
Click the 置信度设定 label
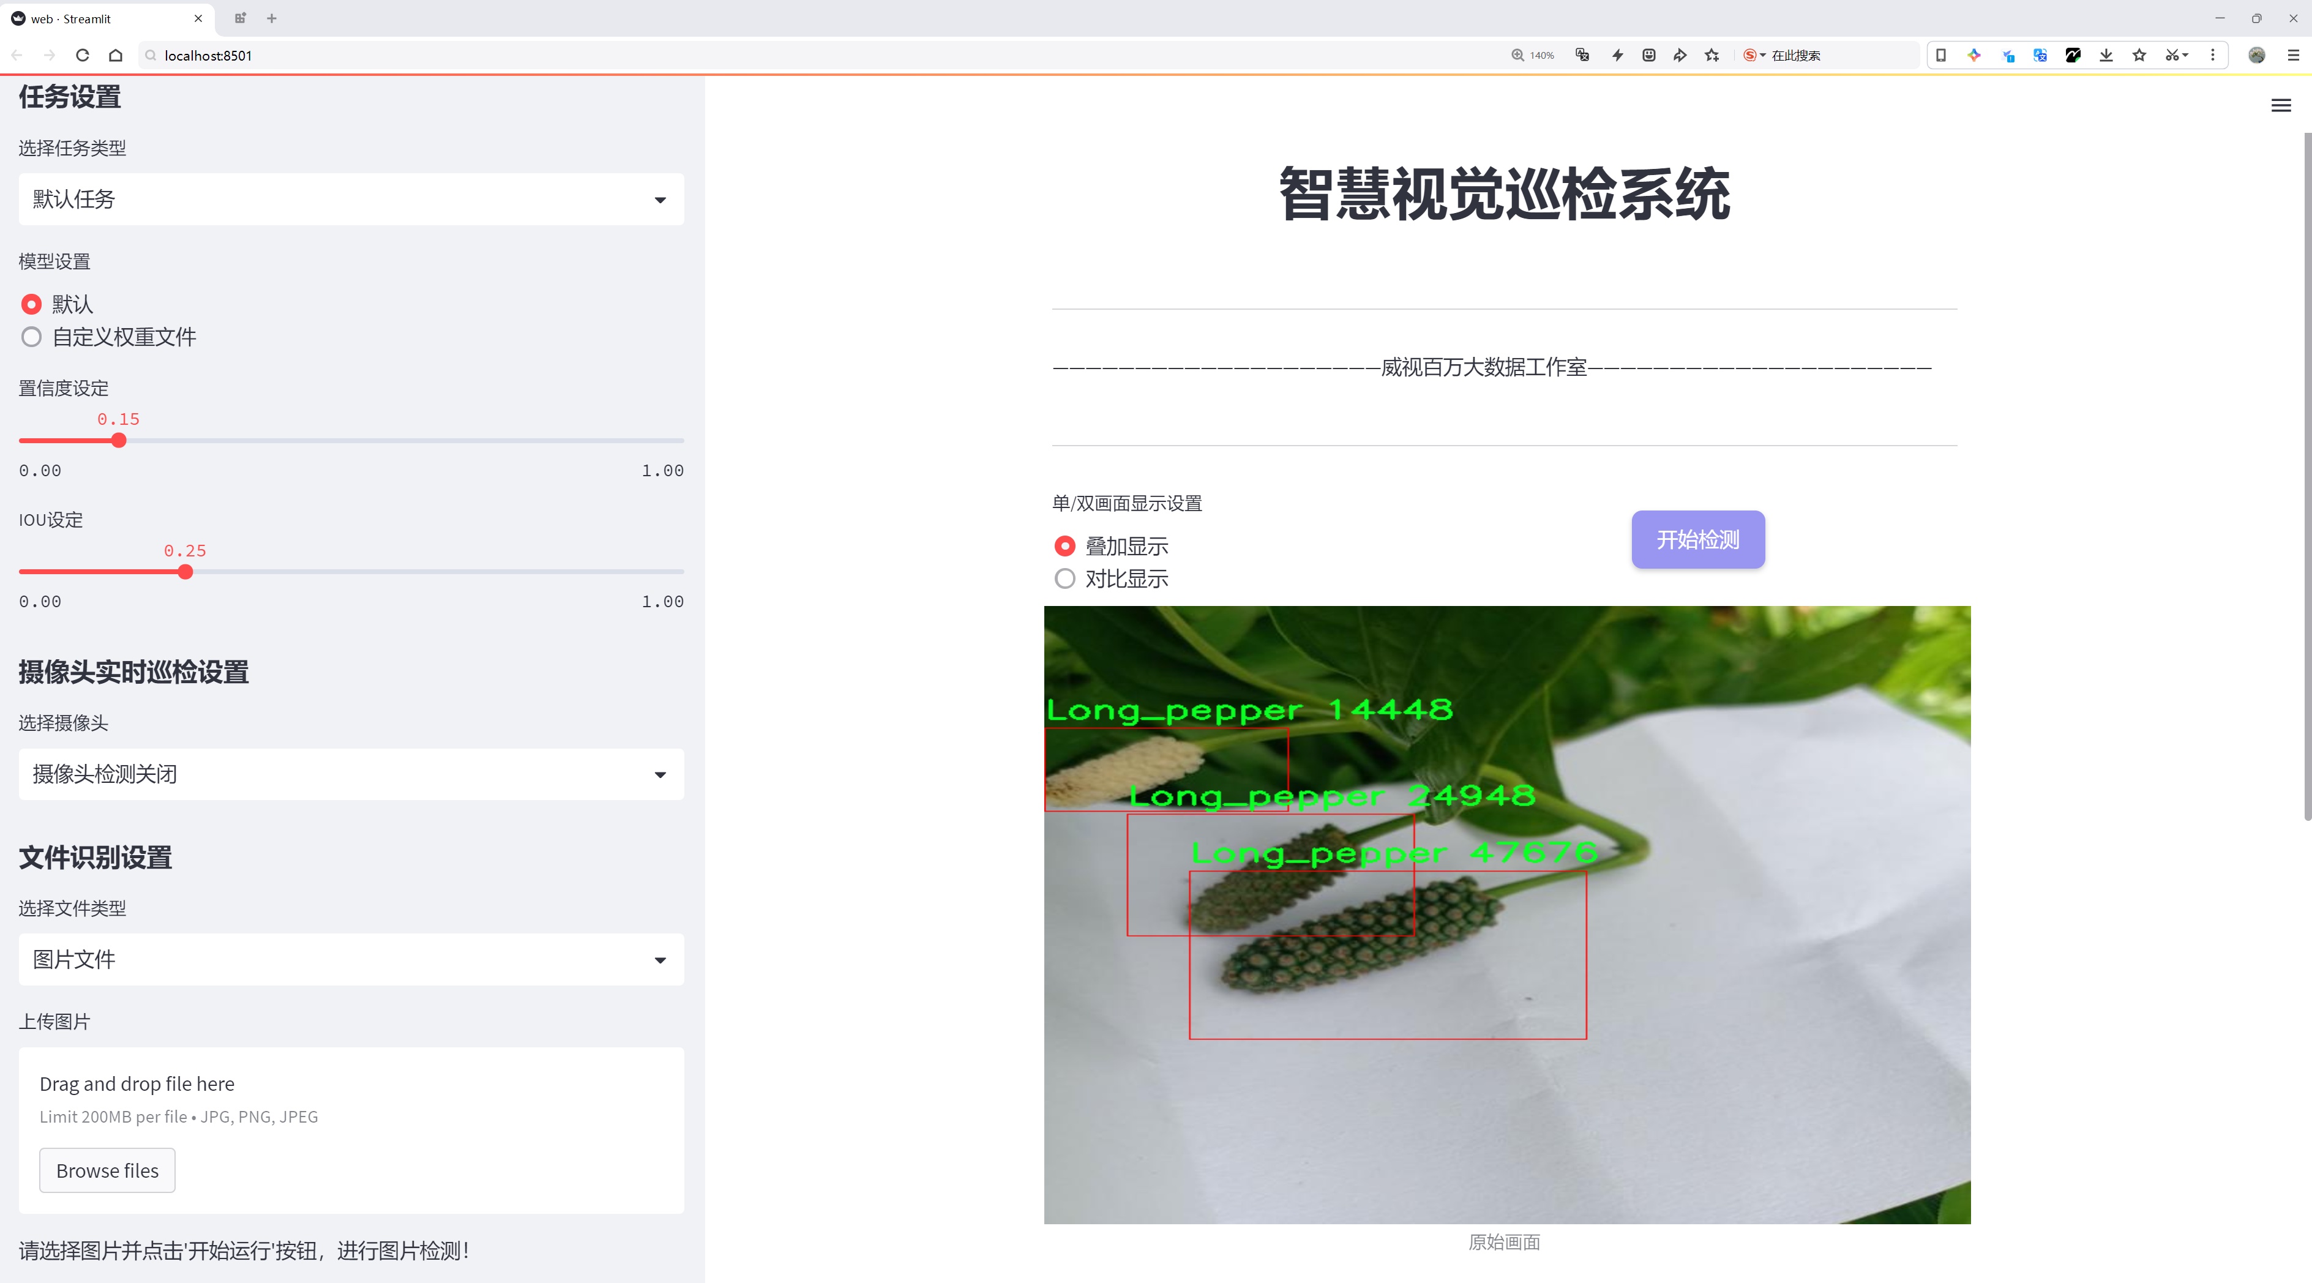(64, 389)
